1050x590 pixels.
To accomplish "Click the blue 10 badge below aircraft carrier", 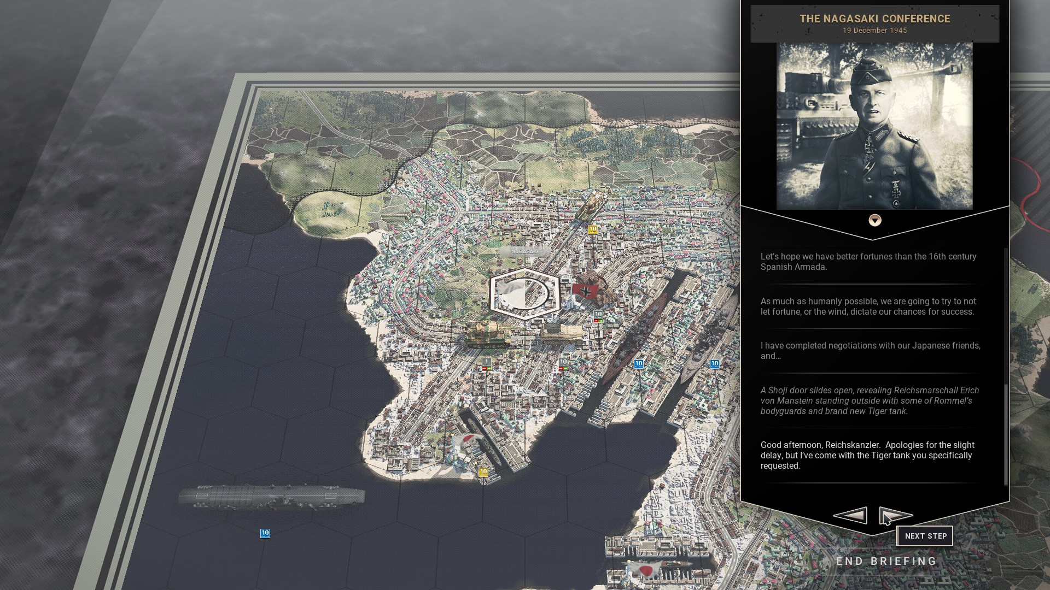I will pyautogui.click(x=265, y=533).
